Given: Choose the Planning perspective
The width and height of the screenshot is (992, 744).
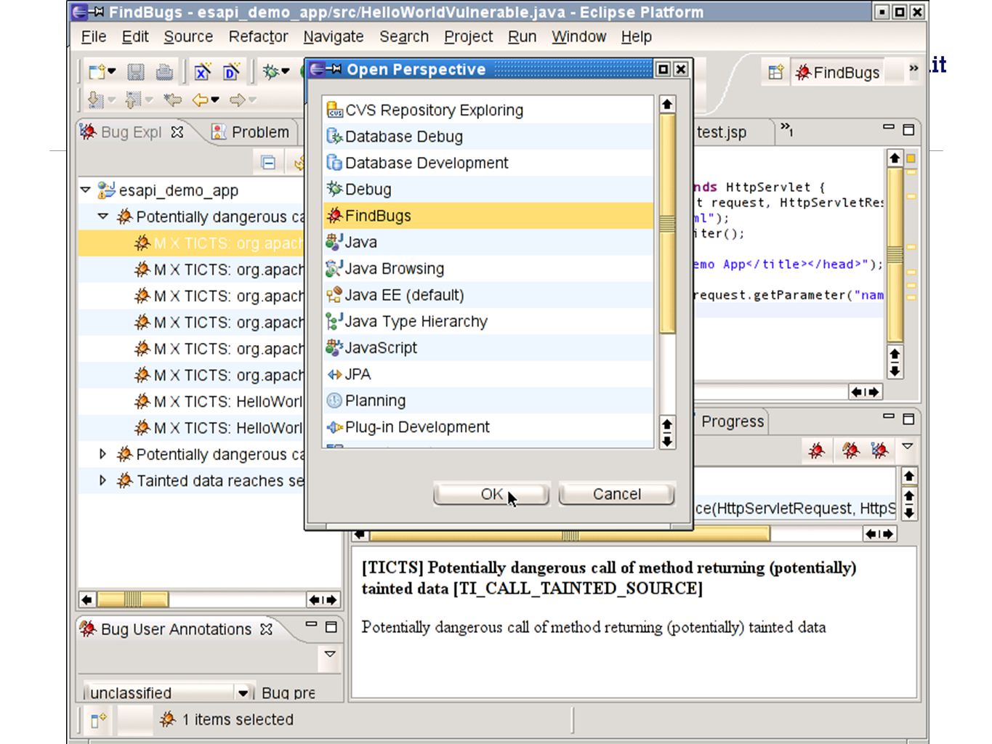Looking at the screenshot, I should (488, 400).
